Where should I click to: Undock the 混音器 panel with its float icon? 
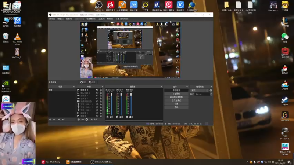(x=161, y=87)
